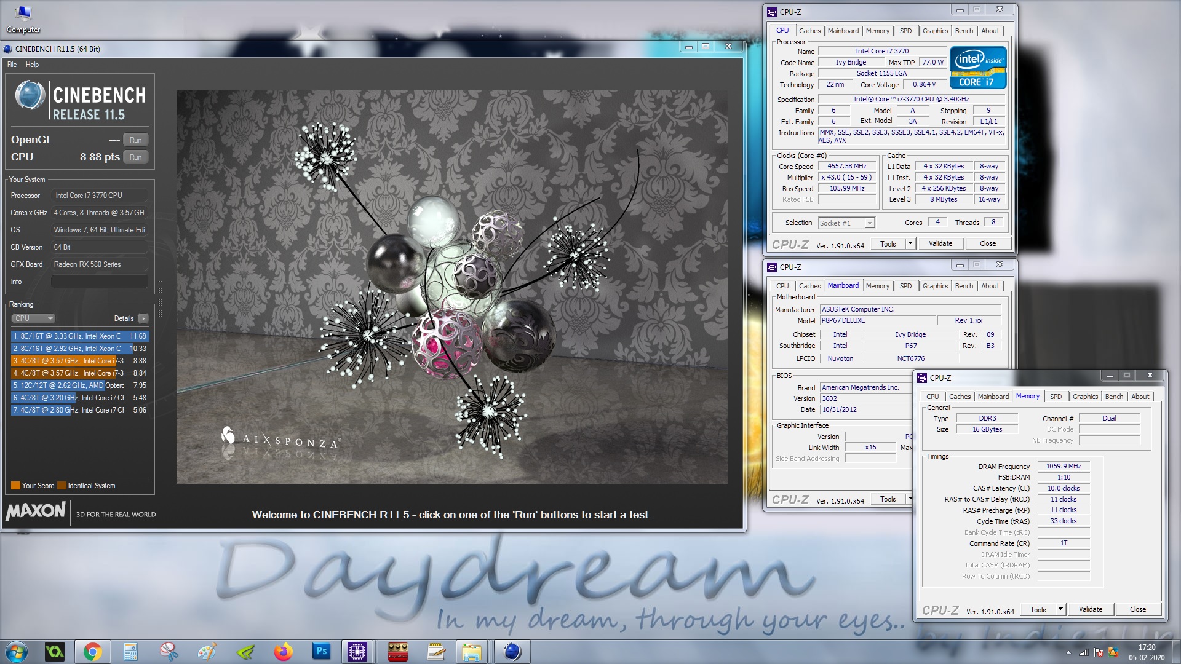Open Tools dropdown arrow in Memory CPU-Z window
1181x664 pixels.
tap(1060, 610)
